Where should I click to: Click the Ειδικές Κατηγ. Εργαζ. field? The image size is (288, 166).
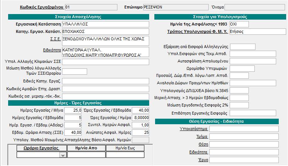(x=106, y=81)
